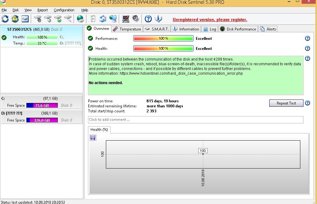Click the "2 393" start/stop count value
This screenshot has width=317, height=204.
click(151, 111)
